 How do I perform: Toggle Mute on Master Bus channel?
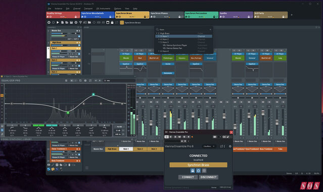pyautogui.click(x=77, y=31)
